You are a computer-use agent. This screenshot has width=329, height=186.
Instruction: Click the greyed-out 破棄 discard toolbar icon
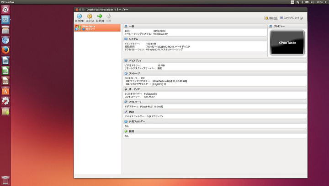[109, 16]
